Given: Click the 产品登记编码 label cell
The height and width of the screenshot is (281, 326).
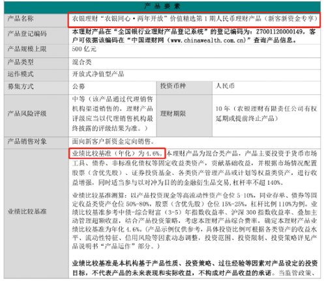Looking at the screenshot, I should pos(36,36).
